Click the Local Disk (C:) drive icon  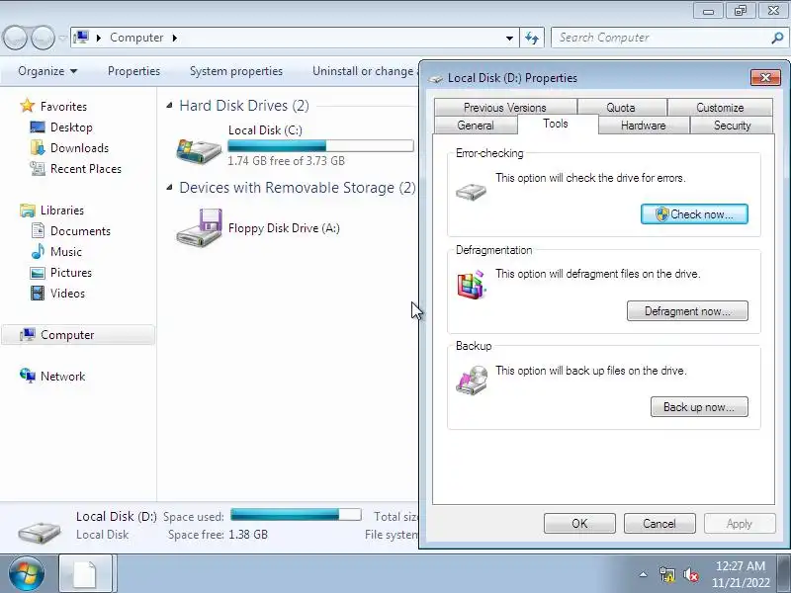[x=199, y=150]
